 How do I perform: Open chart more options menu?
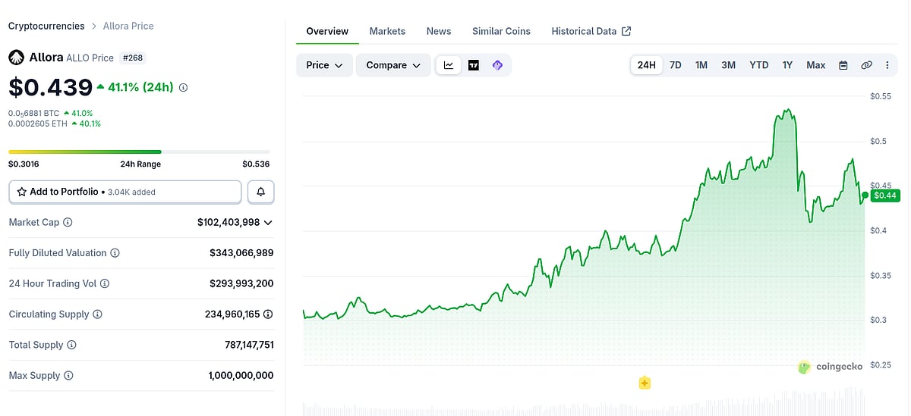point(887,65)
